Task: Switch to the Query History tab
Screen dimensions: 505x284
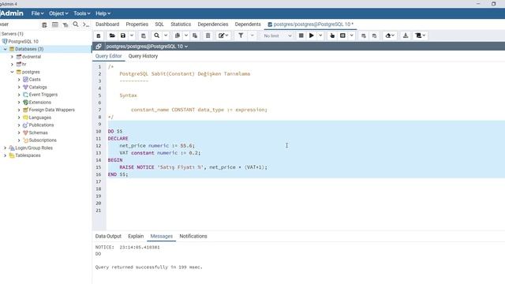Action: [x=143, y=56]
